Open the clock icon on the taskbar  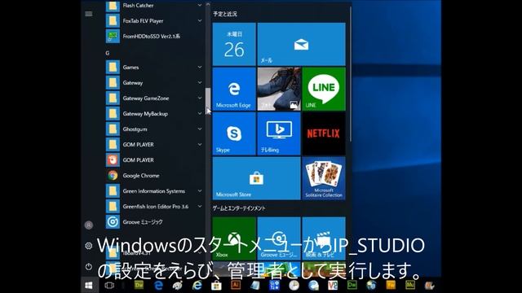294,286
